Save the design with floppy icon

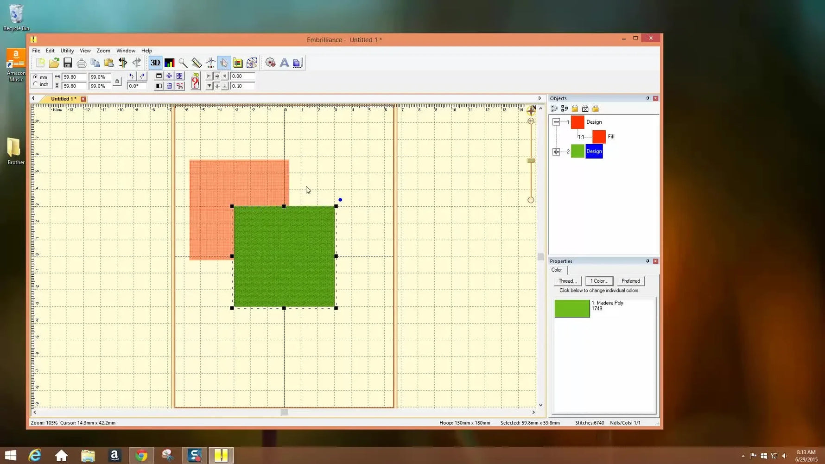pyautogui.click(x=68, y=63)
